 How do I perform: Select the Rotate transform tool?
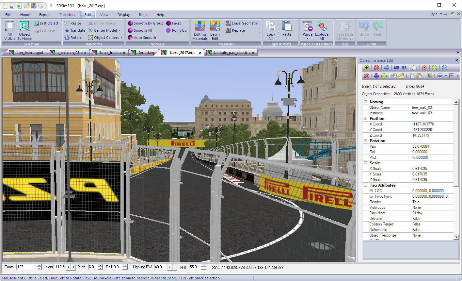[73, 38]
